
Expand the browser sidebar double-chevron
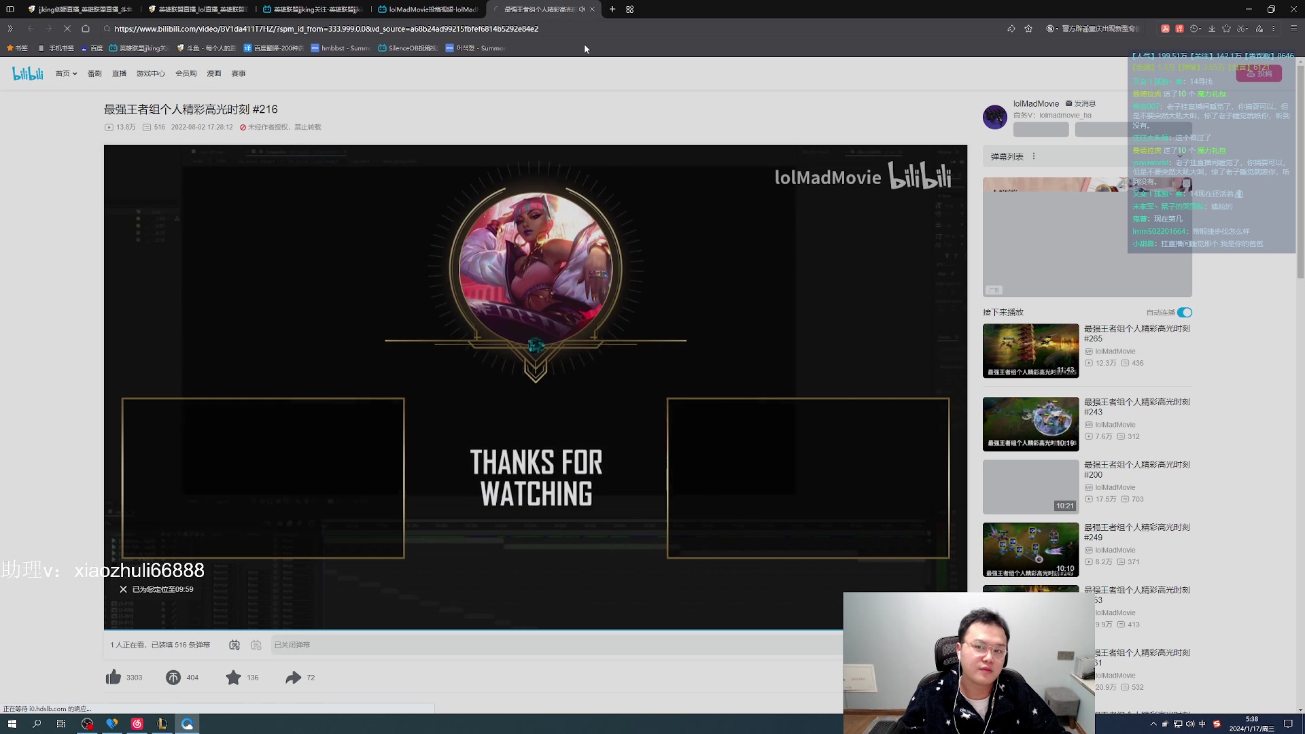[10, 29]
